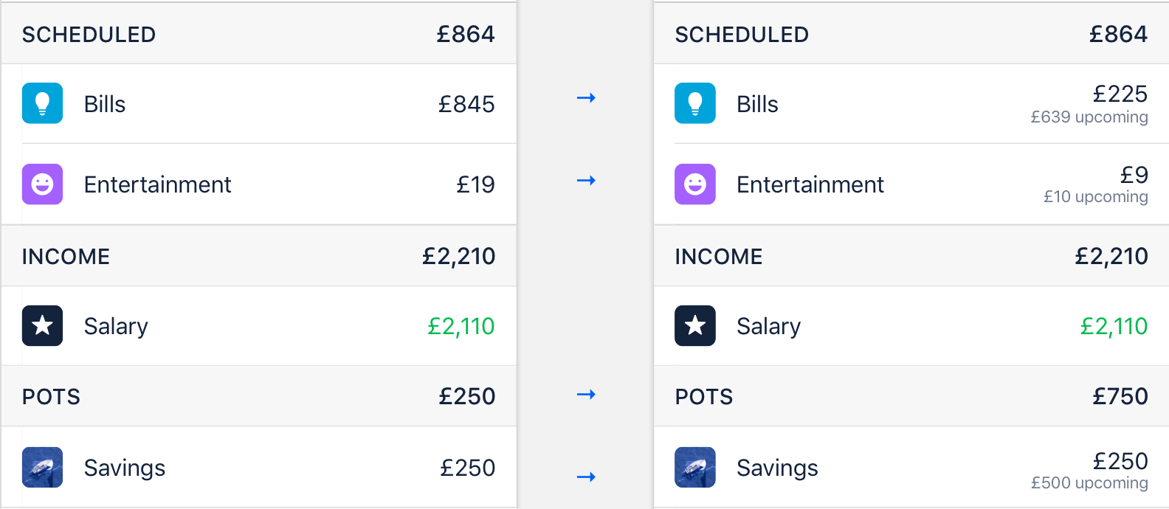This screenshot has width=1169, height=509.
Task: Open the Salary £2,110 row in right panel
Action: click(x=911, y=326)
